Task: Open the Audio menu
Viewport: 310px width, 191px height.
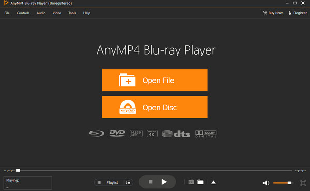Action: click(41, 13)
